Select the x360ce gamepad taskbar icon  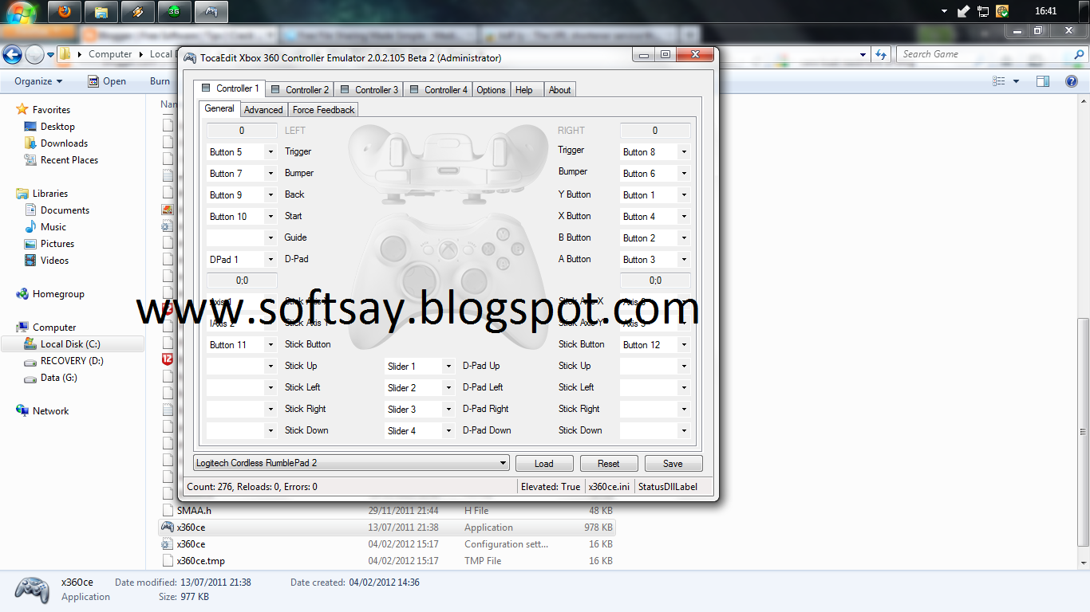[211, 11]
